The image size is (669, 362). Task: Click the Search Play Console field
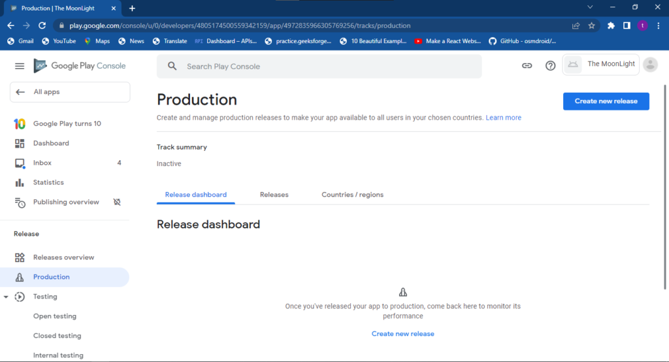pos(319,67)
